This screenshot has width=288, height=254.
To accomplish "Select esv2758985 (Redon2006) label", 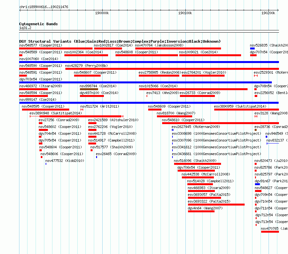I will 160,72.
